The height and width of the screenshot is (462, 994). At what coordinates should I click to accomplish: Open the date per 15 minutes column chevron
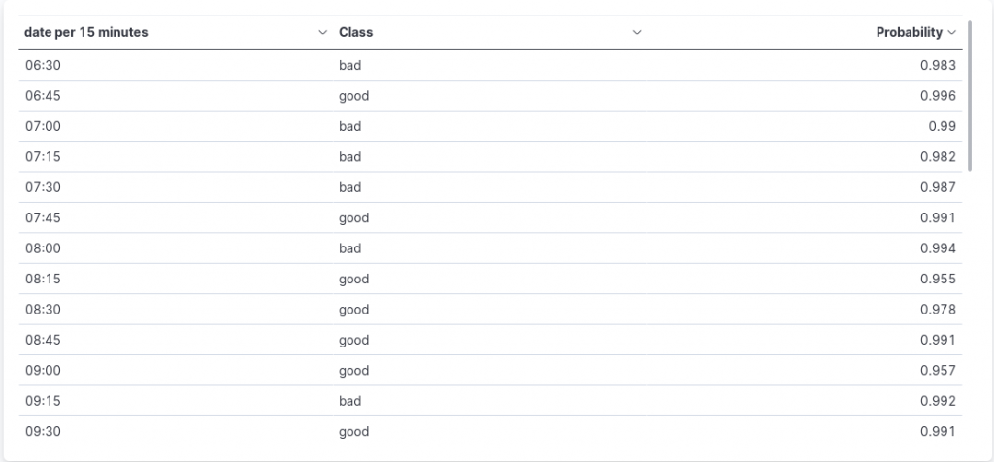coord(322,33)
